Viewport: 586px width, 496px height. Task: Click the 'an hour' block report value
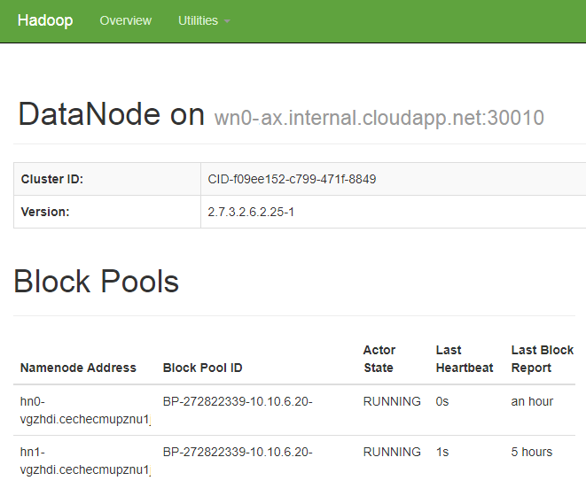point(532,401)
